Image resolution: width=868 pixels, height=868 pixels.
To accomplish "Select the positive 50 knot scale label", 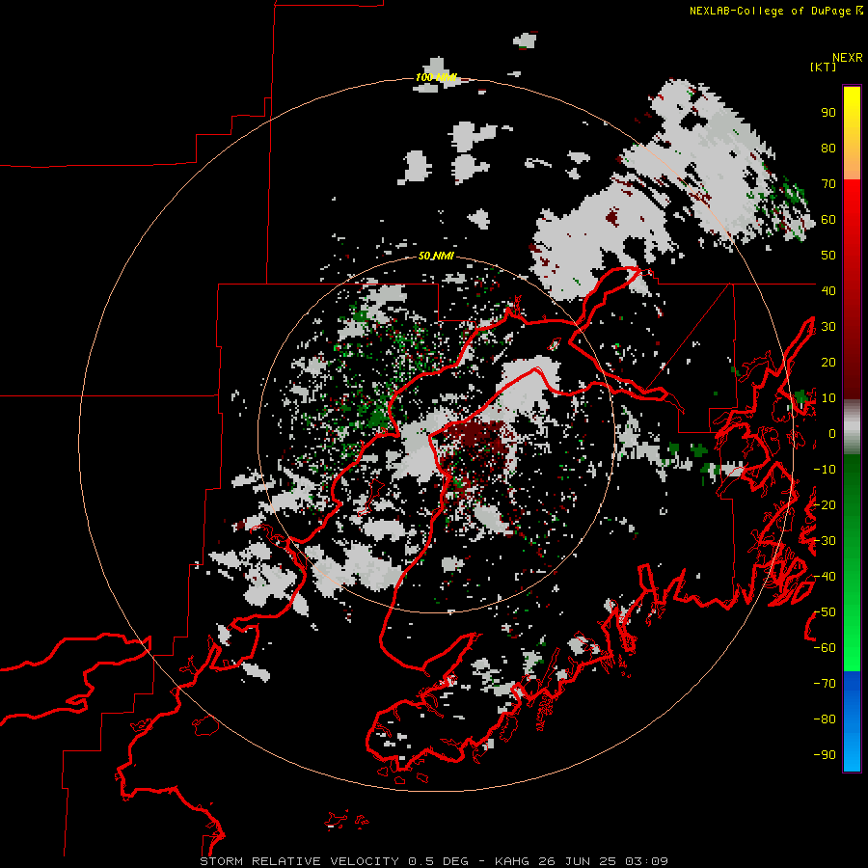I will point(828,256).
